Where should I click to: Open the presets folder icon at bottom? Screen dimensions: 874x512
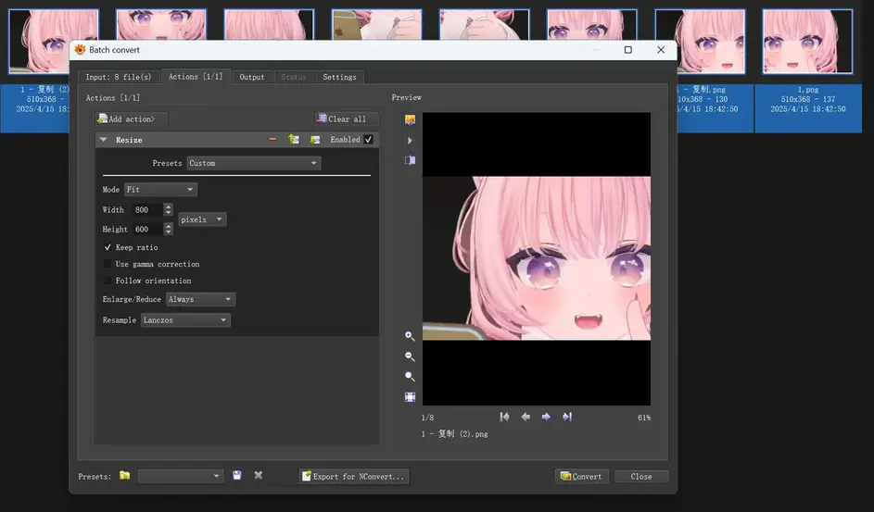point(125,476)
